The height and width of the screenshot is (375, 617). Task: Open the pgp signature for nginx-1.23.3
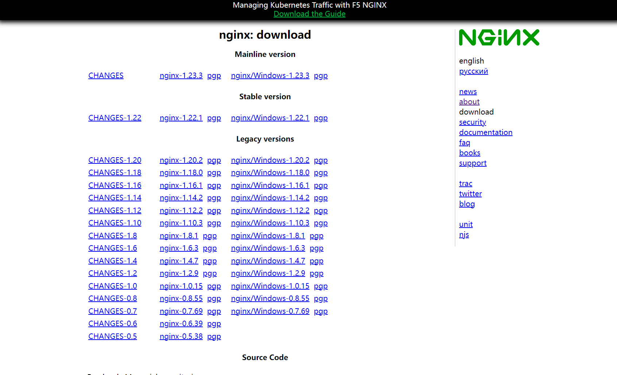click(214, 76)
